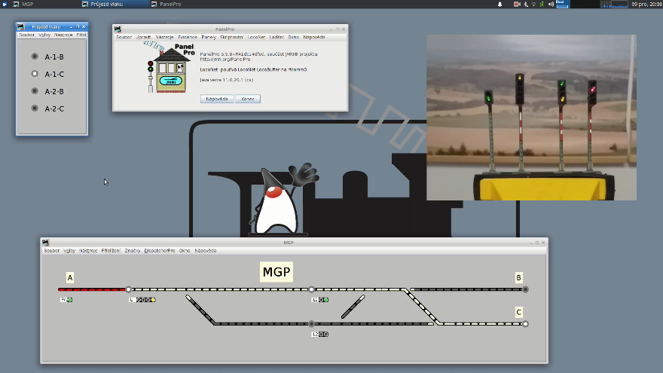Click the lower siding signal icon
Viewport: 663px width, 373px height.
322,334
